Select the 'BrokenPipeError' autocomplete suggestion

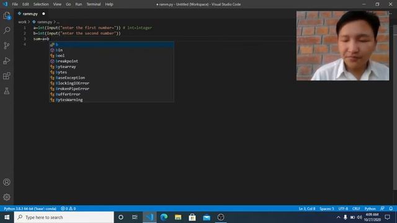coord(112,89)
